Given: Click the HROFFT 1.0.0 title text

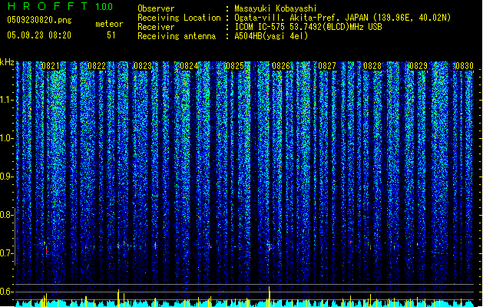Looking at the screenshot, I should click(61, 6).
